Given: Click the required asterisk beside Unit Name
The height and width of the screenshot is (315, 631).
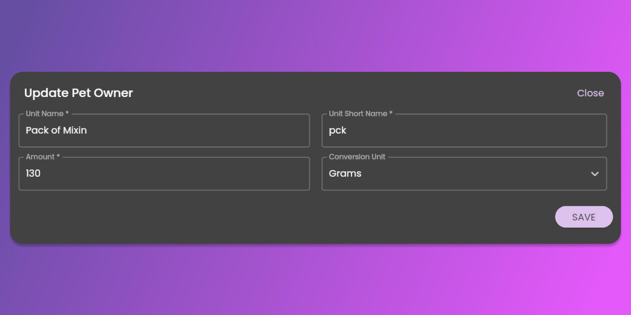Looking at the screenshot, I should (x=67, y=113).
